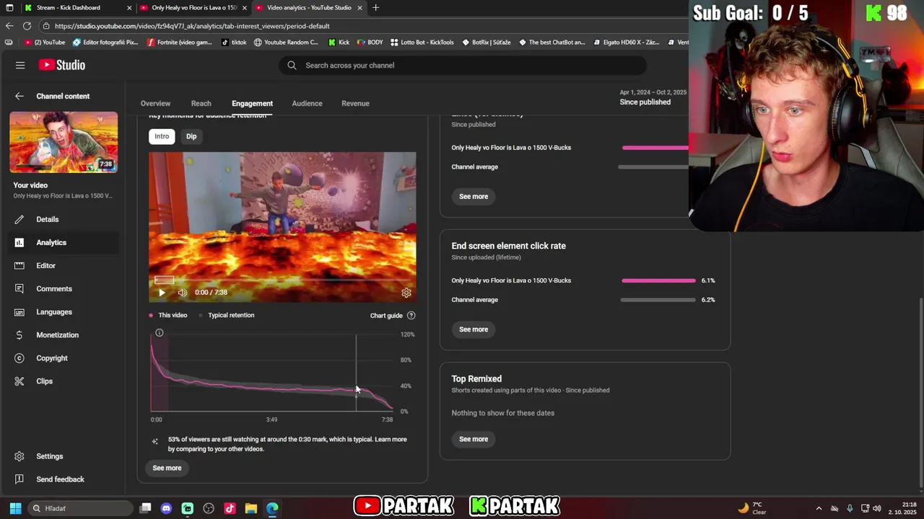Click the video thumbnail in sidebar

(x=64, y=142)
